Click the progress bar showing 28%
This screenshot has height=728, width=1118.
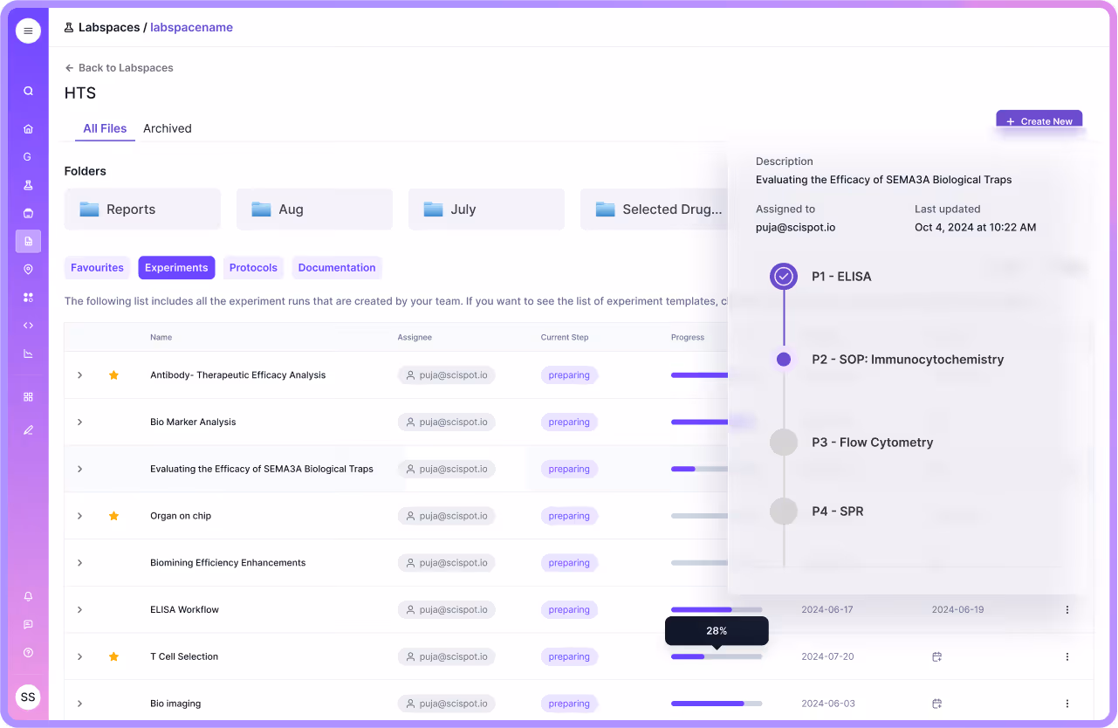716,656
